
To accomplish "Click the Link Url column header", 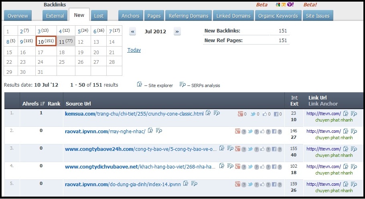I will [318, 98].
